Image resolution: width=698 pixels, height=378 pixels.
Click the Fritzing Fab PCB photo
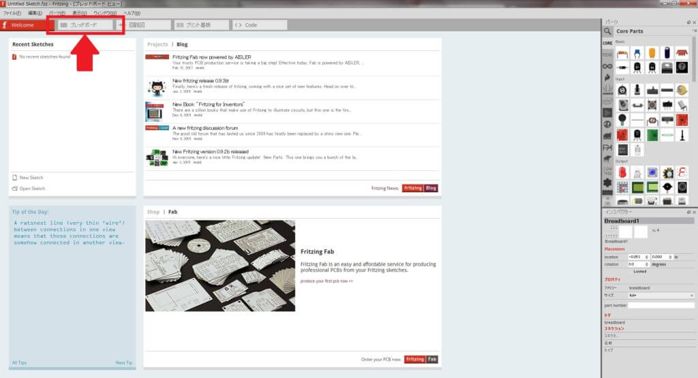coord(220,266)
